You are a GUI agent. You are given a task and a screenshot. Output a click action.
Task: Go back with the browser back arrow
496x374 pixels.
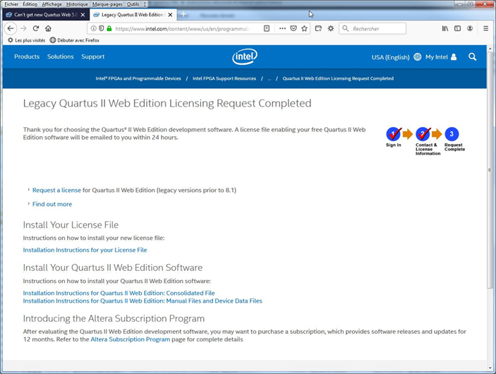click(11, 28)
